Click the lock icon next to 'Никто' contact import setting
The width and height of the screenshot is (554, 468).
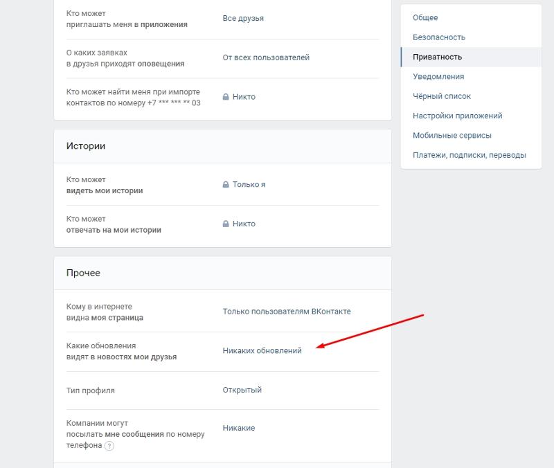click(x=226, y=97)
